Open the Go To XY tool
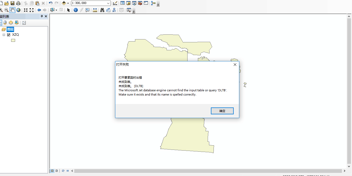 [114, 10]
